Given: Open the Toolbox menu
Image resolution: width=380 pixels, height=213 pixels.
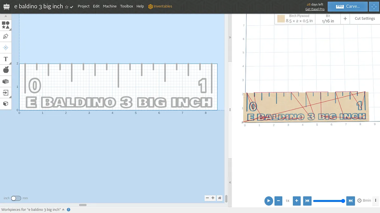Looking at the screenshot, I should (126, 6).
